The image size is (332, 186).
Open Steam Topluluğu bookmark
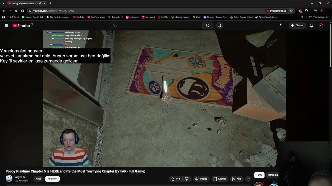pyautogui.click(x=266, y=17)
